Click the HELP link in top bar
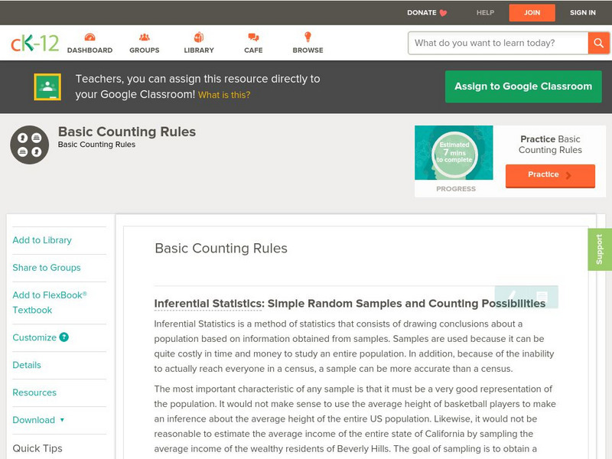The width and height of the screenshot is (612, 459). 485,13
